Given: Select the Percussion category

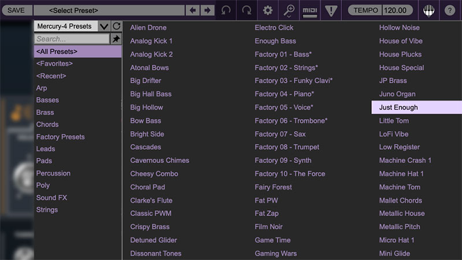Looking at the screenshot, I should [x=53, y=173].
